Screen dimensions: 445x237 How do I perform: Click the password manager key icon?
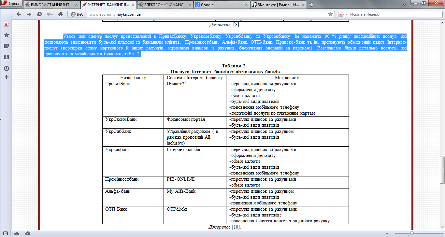pyautogui.click(x=50, y=14)
